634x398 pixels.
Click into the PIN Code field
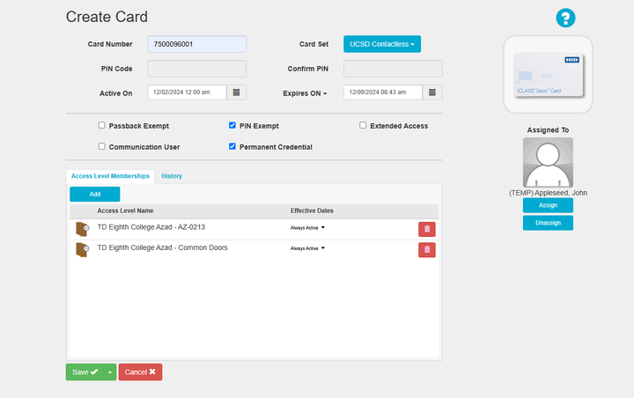pyautogui.click(x=197, y=69)
